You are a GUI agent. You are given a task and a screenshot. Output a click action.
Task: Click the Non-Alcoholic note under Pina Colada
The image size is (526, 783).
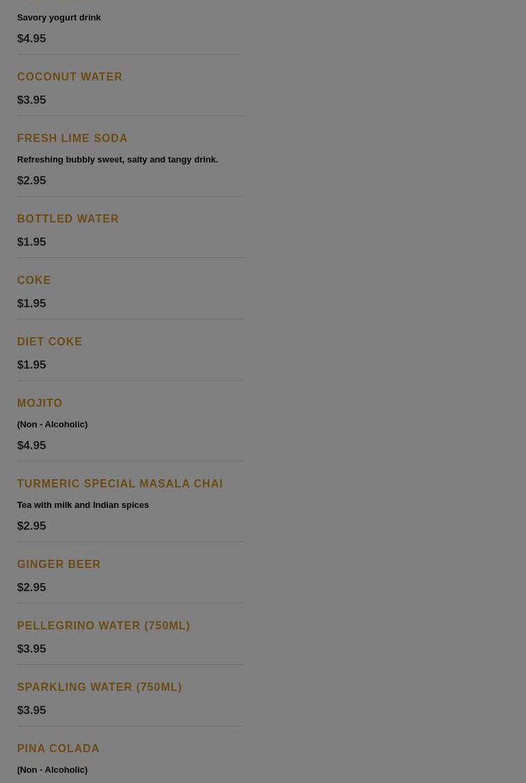pyautogui.click(x=52, y=770)
